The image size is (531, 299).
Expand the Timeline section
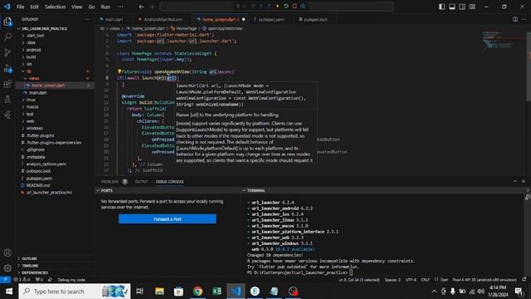pos(30,266)
